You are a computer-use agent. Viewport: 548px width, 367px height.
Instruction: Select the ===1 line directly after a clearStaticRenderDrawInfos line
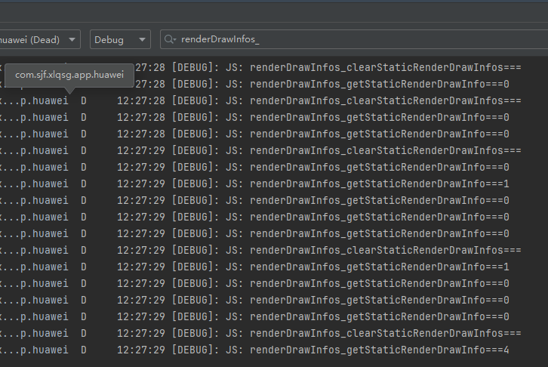274,267
